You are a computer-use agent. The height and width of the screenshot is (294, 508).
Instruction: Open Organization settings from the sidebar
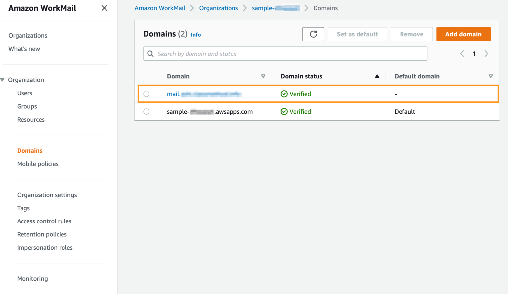click(47, 195)
